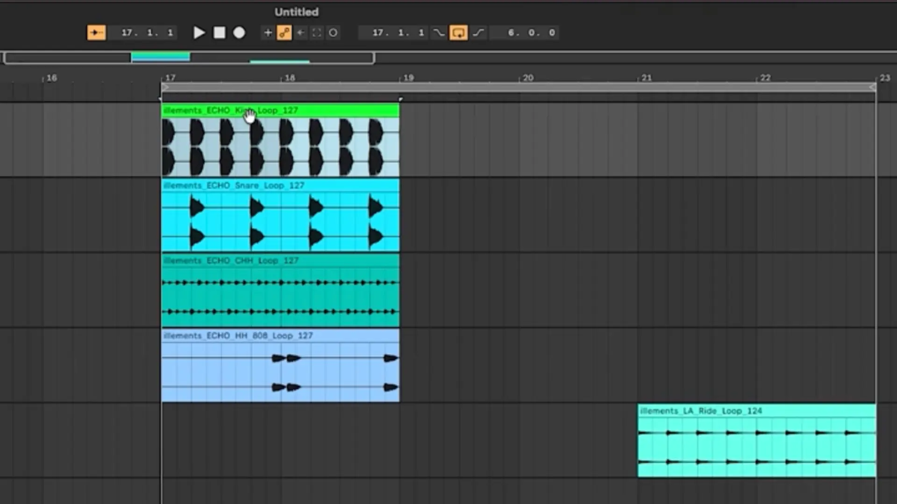Click bar 16 on the ruler

[51, 78]
